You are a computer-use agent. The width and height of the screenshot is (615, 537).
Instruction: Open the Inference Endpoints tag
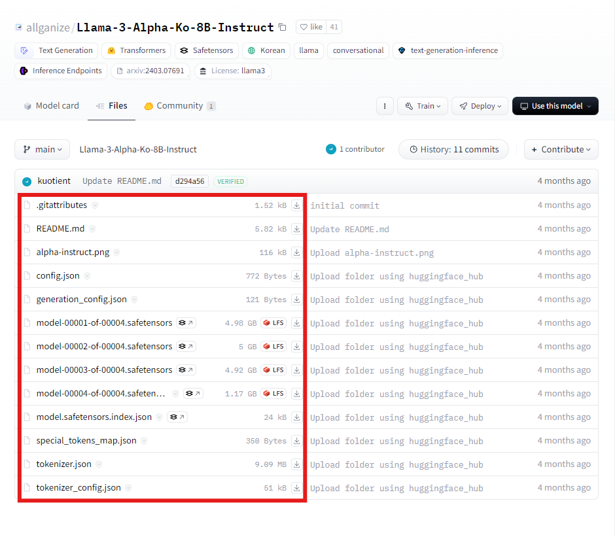coord(61,71)
